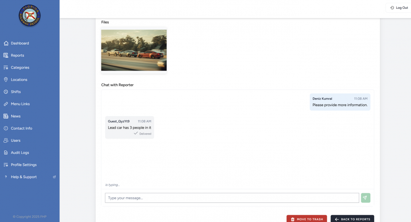Open Help & Support external link
The width and height of the screenshot is (411, 222).
(24, 177)
